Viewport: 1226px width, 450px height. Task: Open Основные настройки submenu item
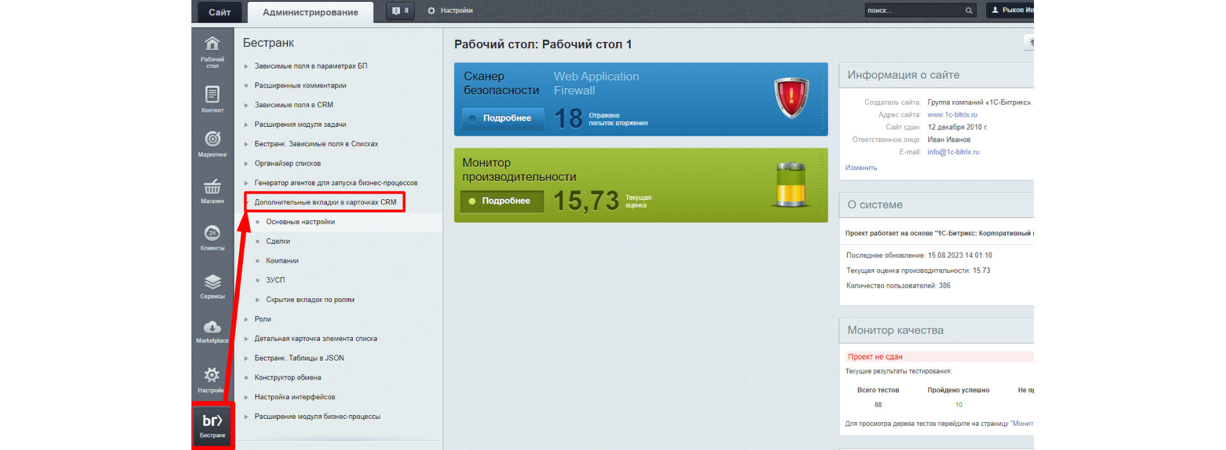click(x=300, y=222)
